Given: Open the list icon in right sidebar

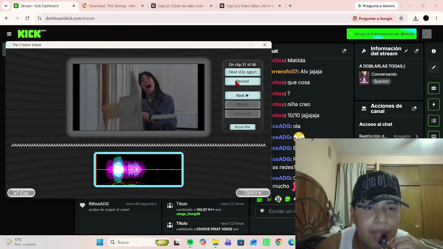Looking at the screenshot, I should coord(434,121).
